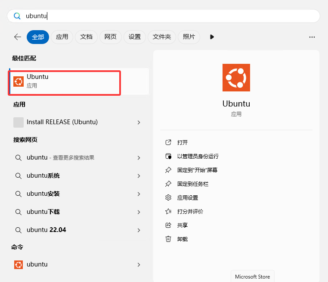
Task: Click the trash icon beside 卸载
Action: (168, 239)
